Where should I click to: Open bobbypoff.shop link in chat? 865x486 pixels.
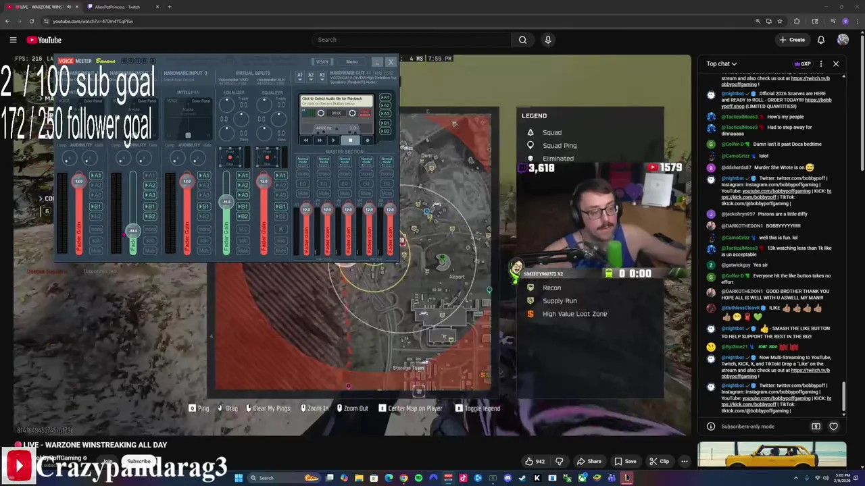(776, 103)
